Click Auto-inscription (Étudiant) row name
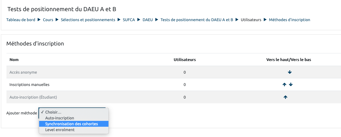Image resolution: width=341 pixels, height=137 pixels. pos(33,97)
